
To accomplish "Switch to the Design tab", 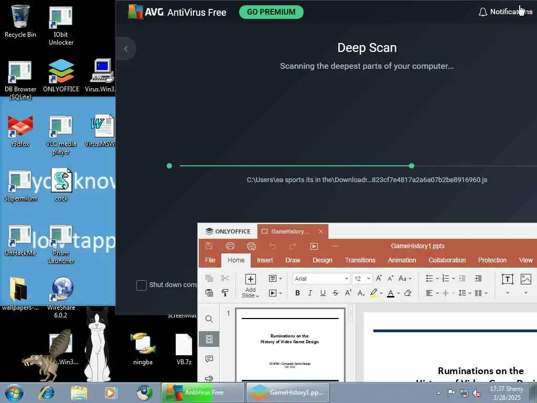I will (x=323, y=260).
